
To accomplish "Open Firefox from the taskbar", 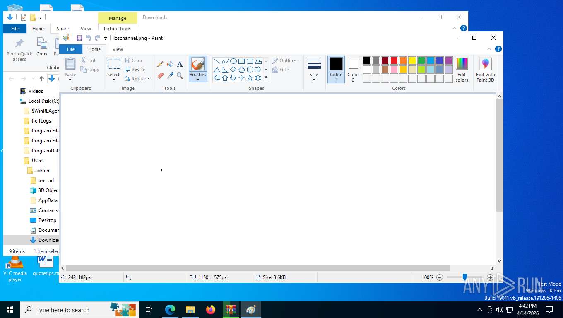I will pyautogui.click(x=211, y=310).
